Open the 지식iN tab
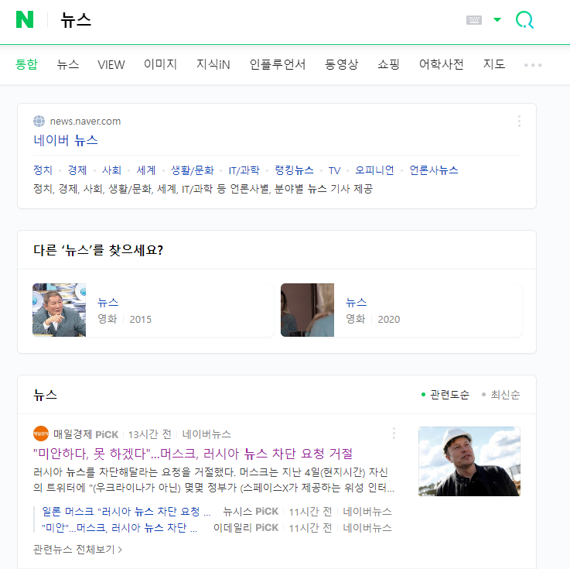Screen dimensions: 570x569 (x=213, y=64)
